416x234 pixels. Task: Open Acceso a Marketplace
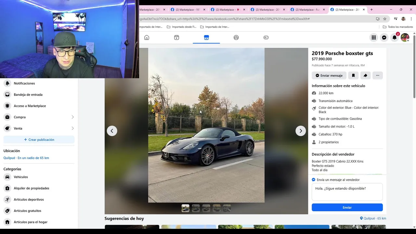tap(39, 106)
